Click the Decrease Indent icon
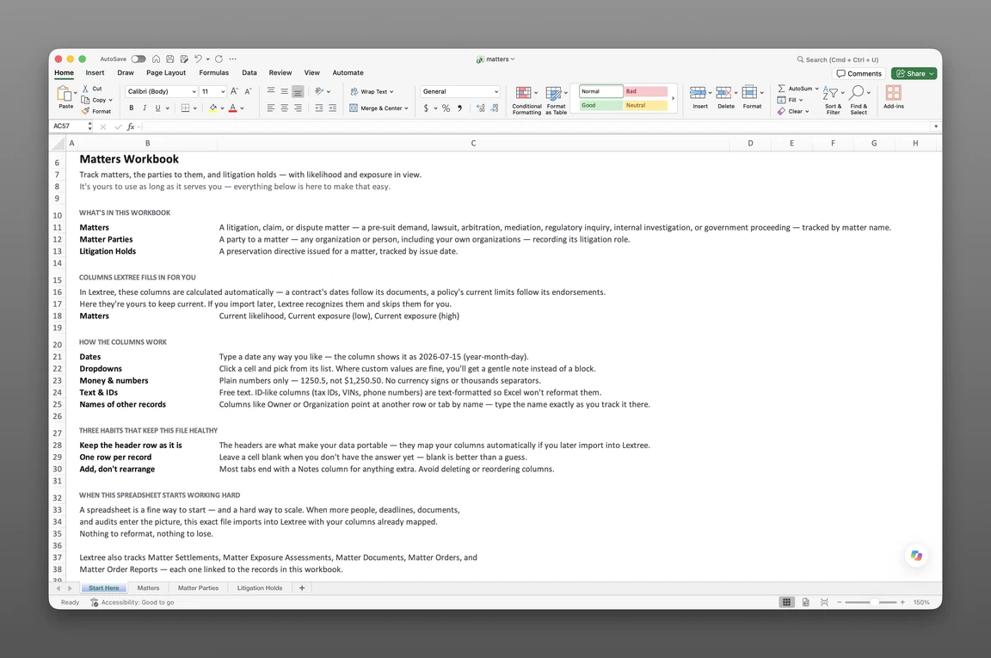 319,108
